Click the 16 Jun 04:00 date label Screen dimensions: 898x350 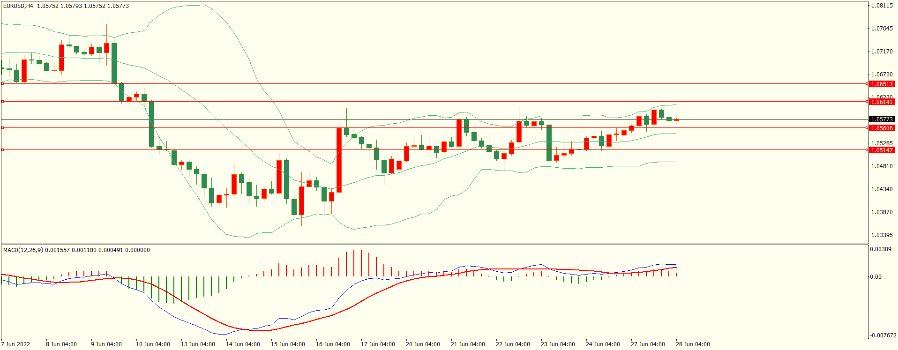[x=333, y=344]
